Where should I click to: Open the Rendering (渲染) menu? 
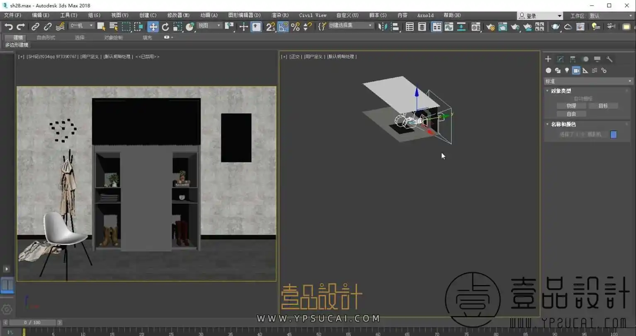click(x=280, y=15)
